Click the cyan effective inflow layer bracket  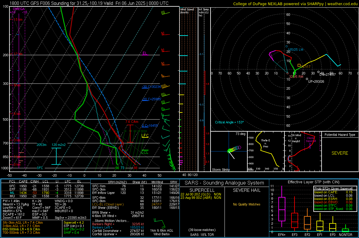click(56, 156)
